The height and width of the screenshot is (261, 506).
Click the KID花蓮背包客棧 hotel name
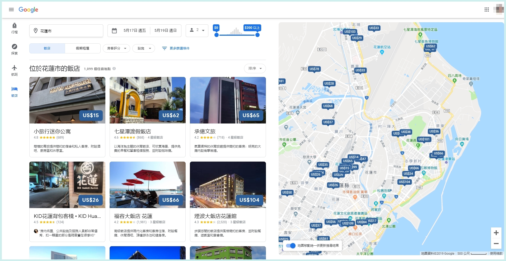(x=67, y=216)
